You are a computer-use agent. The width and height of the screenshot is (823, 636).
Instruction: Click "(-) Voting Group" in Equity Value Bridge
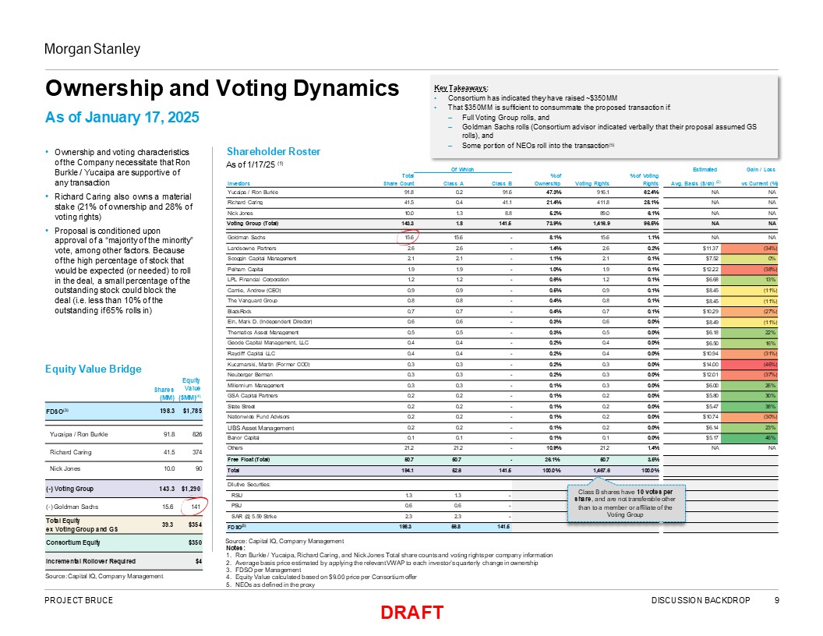pyautogui.click(x=70, y=489)
